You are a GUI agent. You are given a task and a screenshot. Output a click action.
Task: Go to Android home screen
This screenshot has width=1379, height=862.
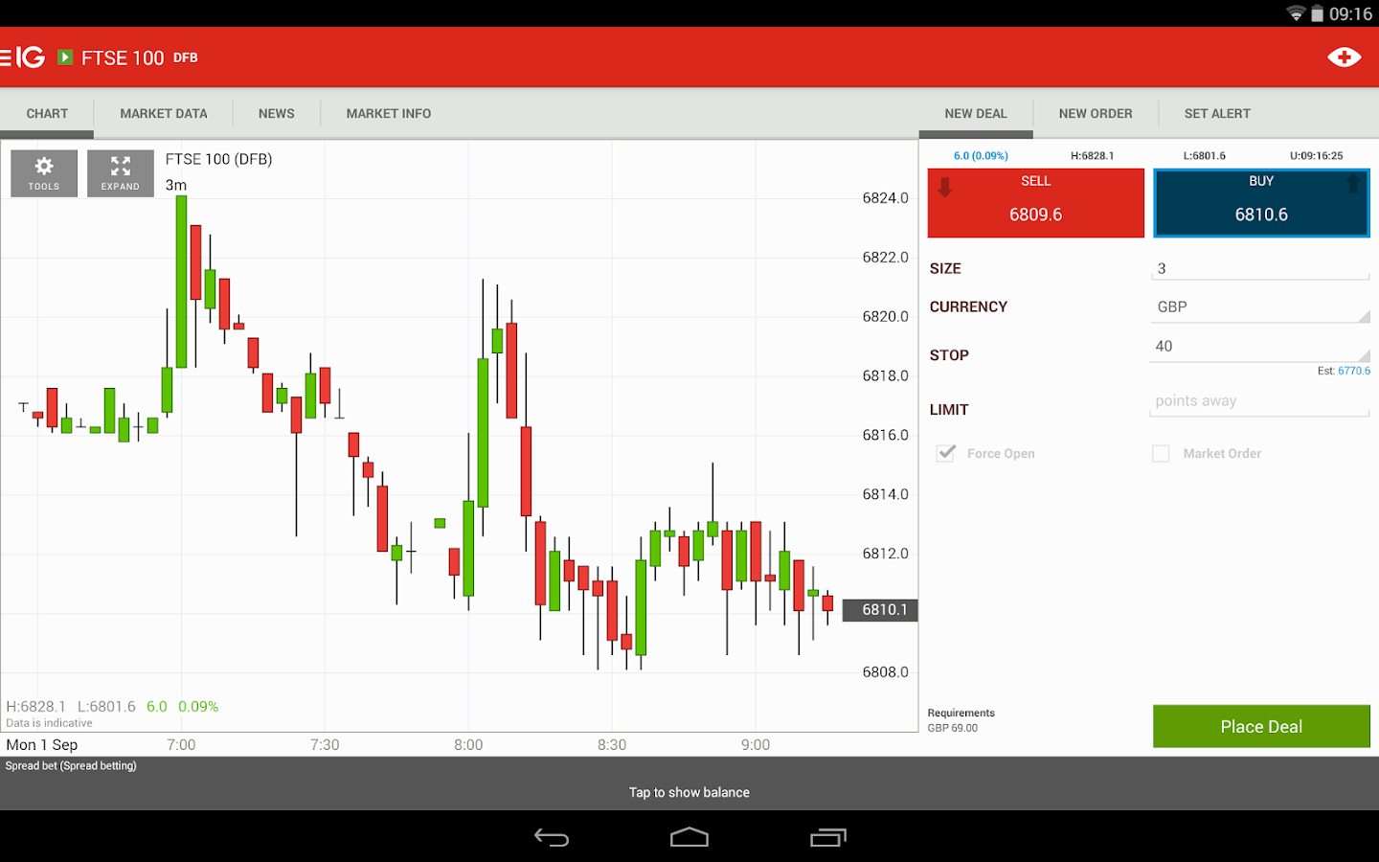pos(689,838)
